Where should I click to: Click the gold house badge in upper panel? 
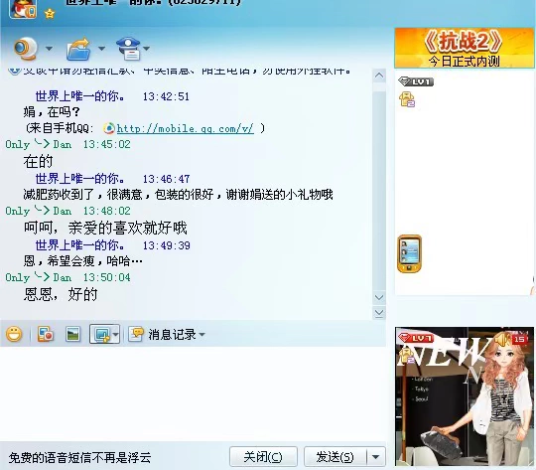(x=407, y=99)
